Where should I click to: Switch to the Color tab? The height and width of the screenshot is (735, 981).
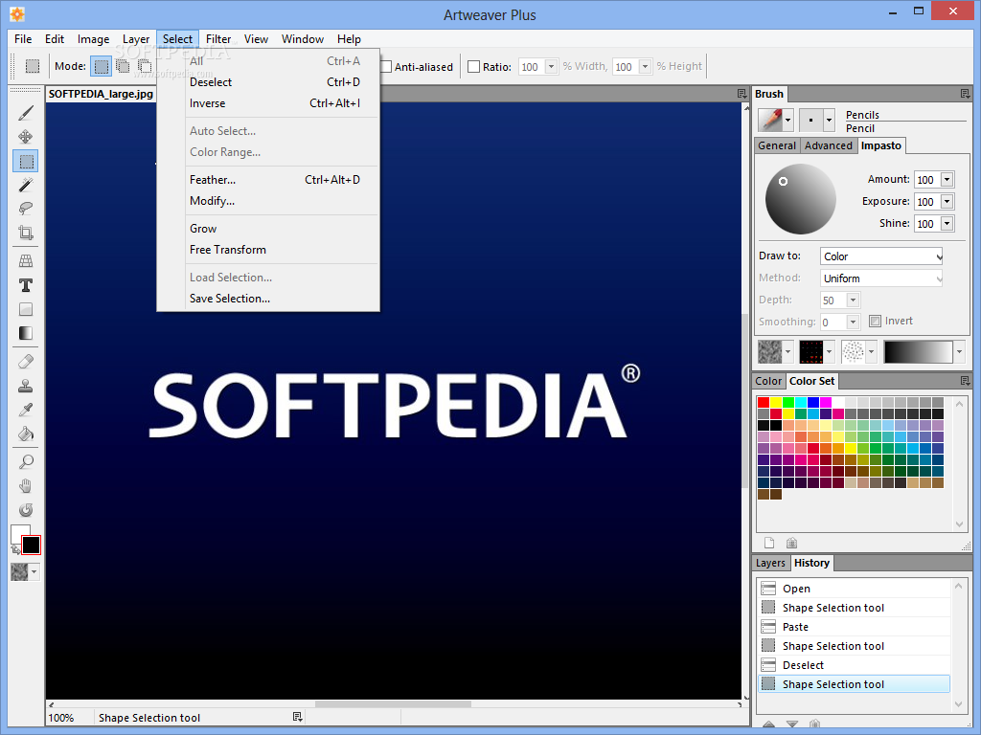pos(768,381)
